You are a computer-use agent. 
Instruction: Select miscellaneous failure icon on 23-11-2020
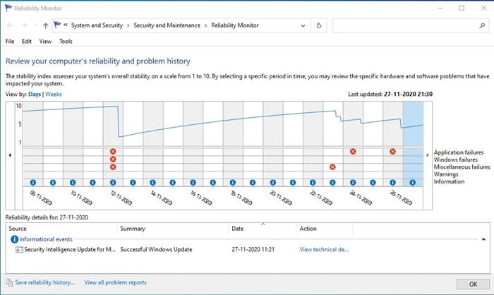[x=332, y=167]
